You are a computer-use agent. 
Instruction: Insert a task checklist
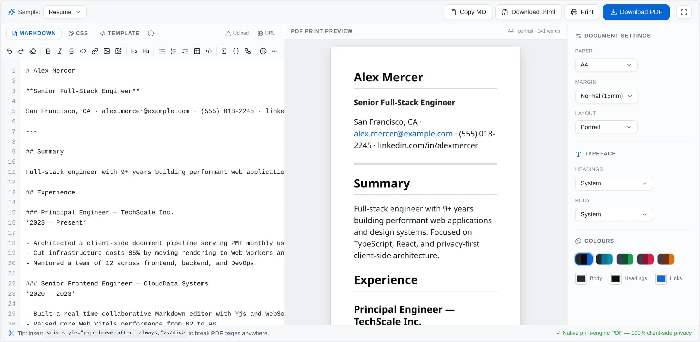[185, 51]
